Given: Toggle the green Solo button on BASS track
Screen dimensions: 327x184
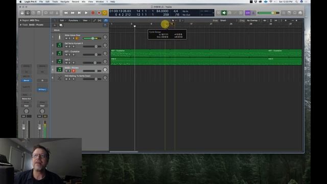Looking at the screenshot, I should pyautogui.click(x=69, y=71).
